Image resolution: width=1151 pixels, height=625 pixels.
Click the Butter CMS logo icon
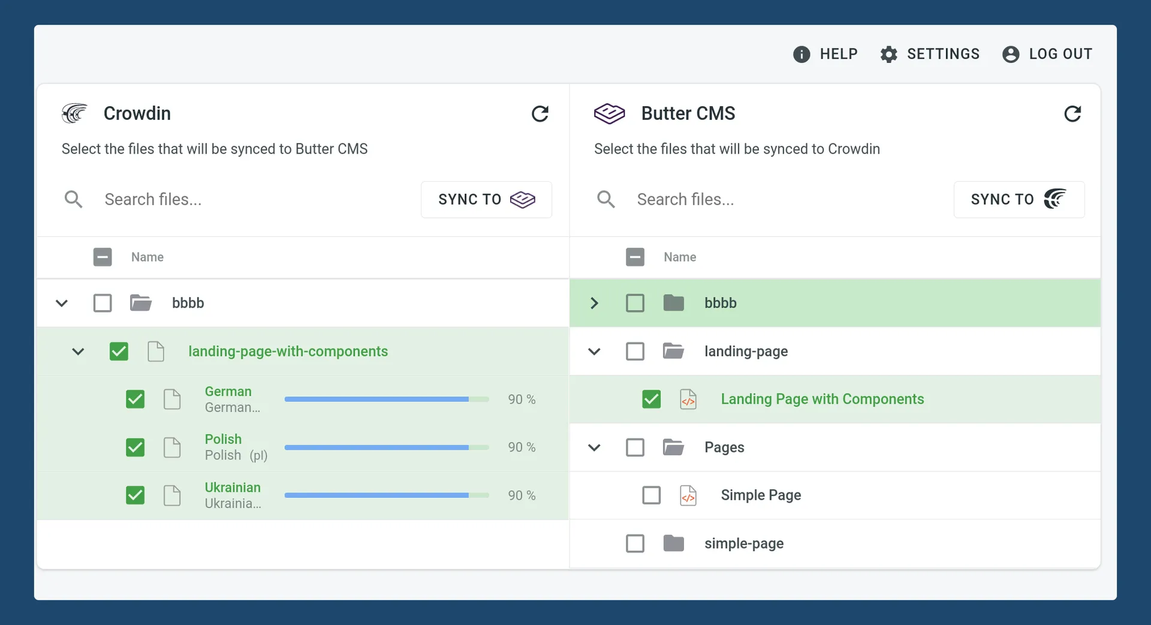609,113
